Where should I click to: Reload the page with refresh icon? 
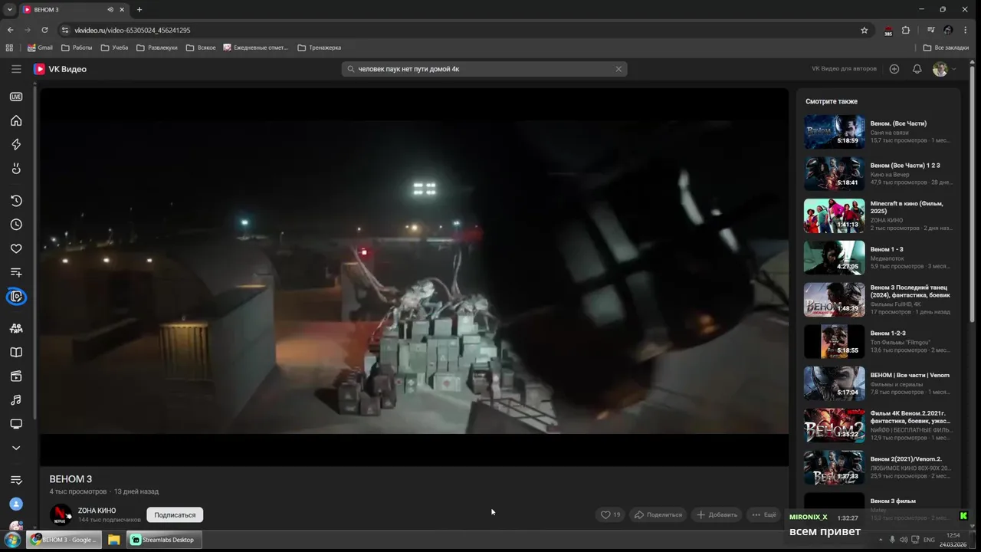(x=44, y=30)
